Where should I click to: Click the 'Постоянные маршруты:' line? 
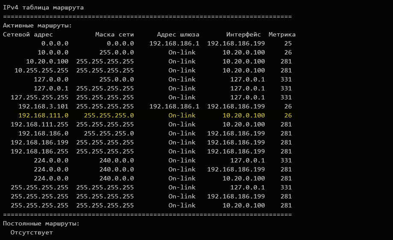[41, 224]
